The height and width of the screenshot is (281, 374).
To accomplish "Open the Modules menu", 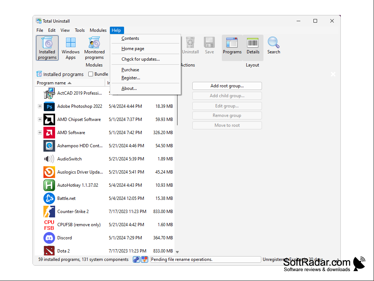I will tap(98, 30).
